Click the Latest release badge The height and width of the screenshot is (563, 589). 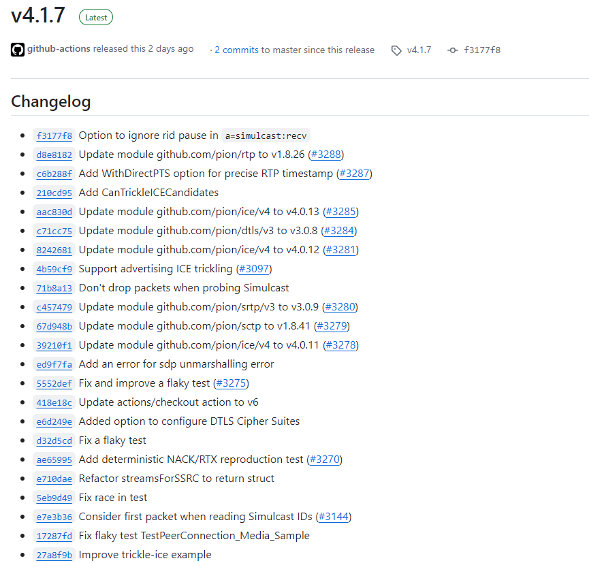coord(96,17)
